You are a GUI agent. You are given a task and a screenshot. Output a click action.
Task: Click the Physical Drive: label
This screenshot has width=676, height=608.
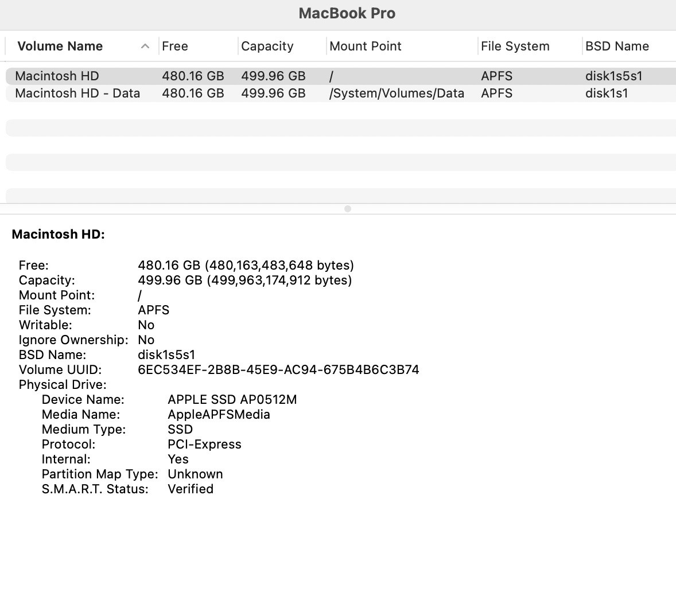(63, 385)
